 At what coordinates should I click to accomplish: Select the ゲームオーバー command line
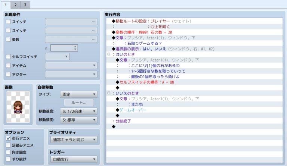(x=133, y=110)
